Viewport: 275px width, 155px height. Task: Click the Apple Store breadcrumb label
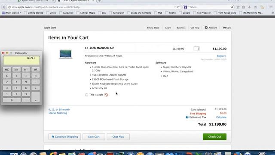coord(50,28)
